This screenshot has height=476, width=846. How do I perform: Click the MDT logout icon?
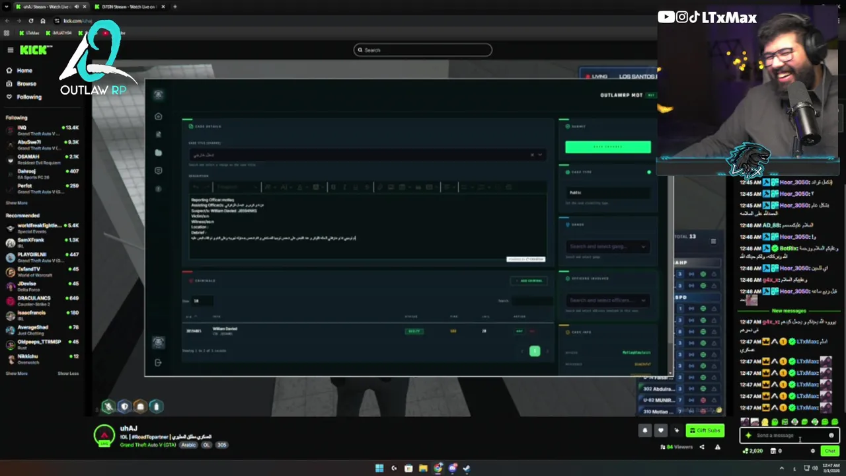tap(158, 362)
